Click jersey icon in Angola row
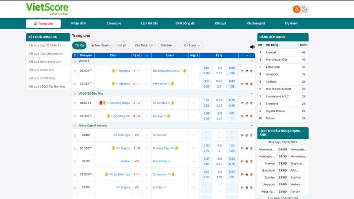The image size is (354, 199). 251,188
